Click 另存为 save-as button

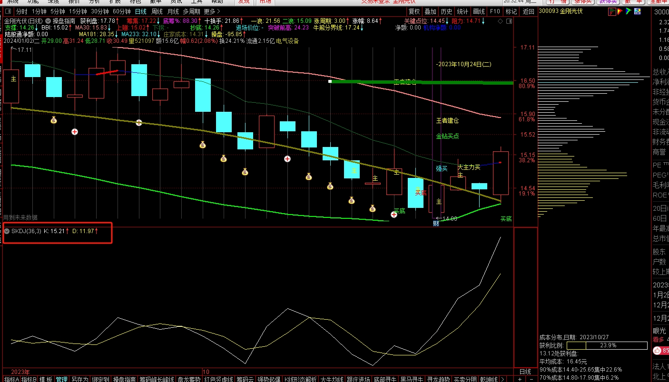tap(79, 379)
